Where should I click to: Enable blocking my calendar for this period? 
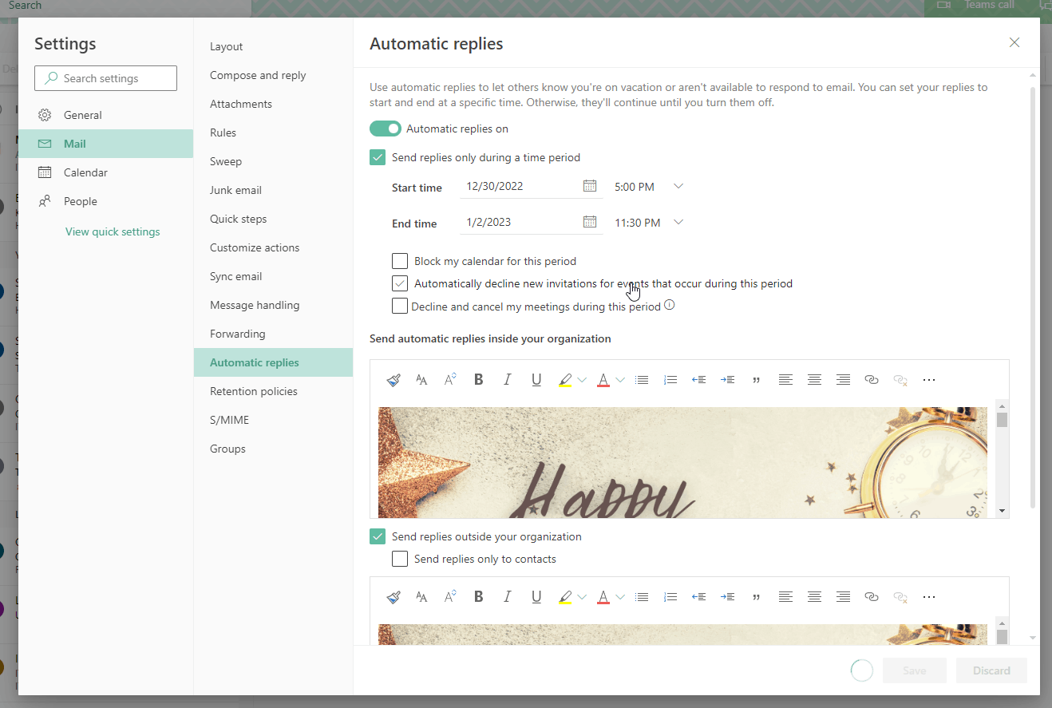[399, 261]
